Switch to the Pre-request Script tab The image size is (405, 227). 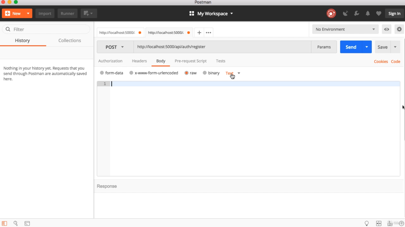click(191, 61)
